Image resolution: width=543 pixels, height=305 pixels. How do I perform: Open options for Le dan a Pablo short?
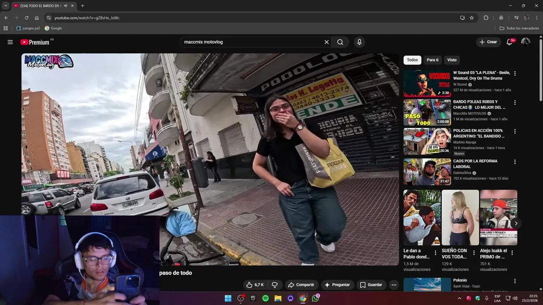point(435,252)
